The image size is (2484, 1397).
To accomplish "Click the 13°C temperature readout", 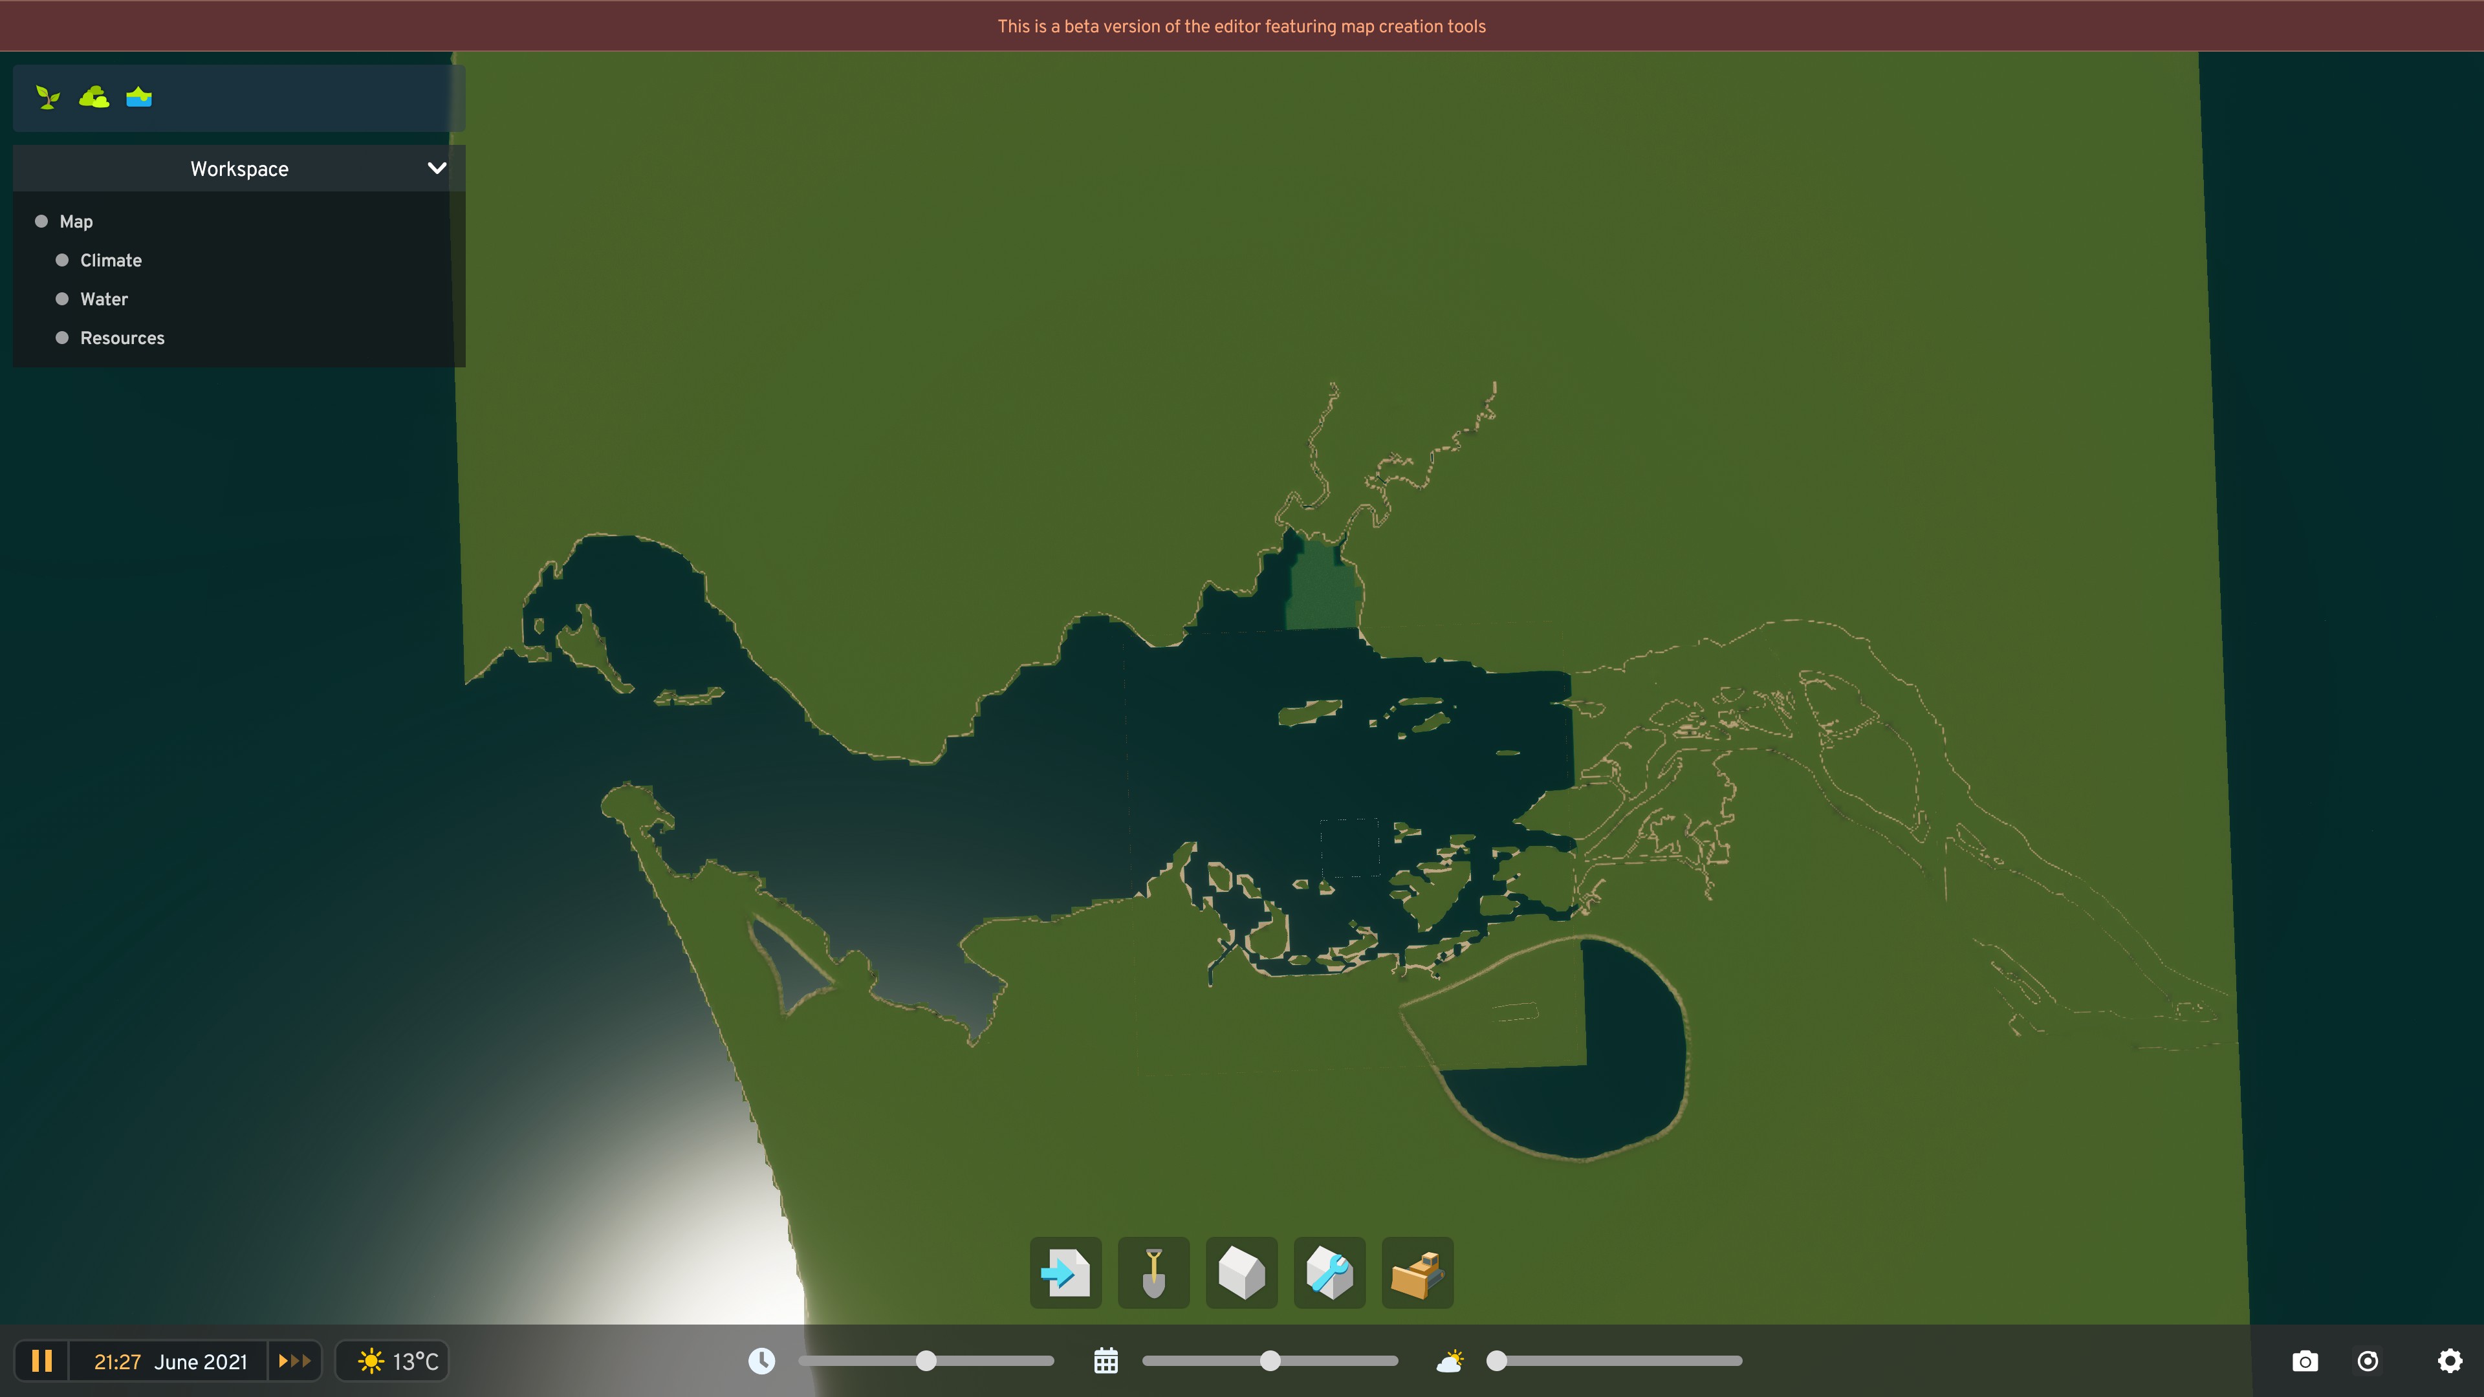I will point(415,1362).
